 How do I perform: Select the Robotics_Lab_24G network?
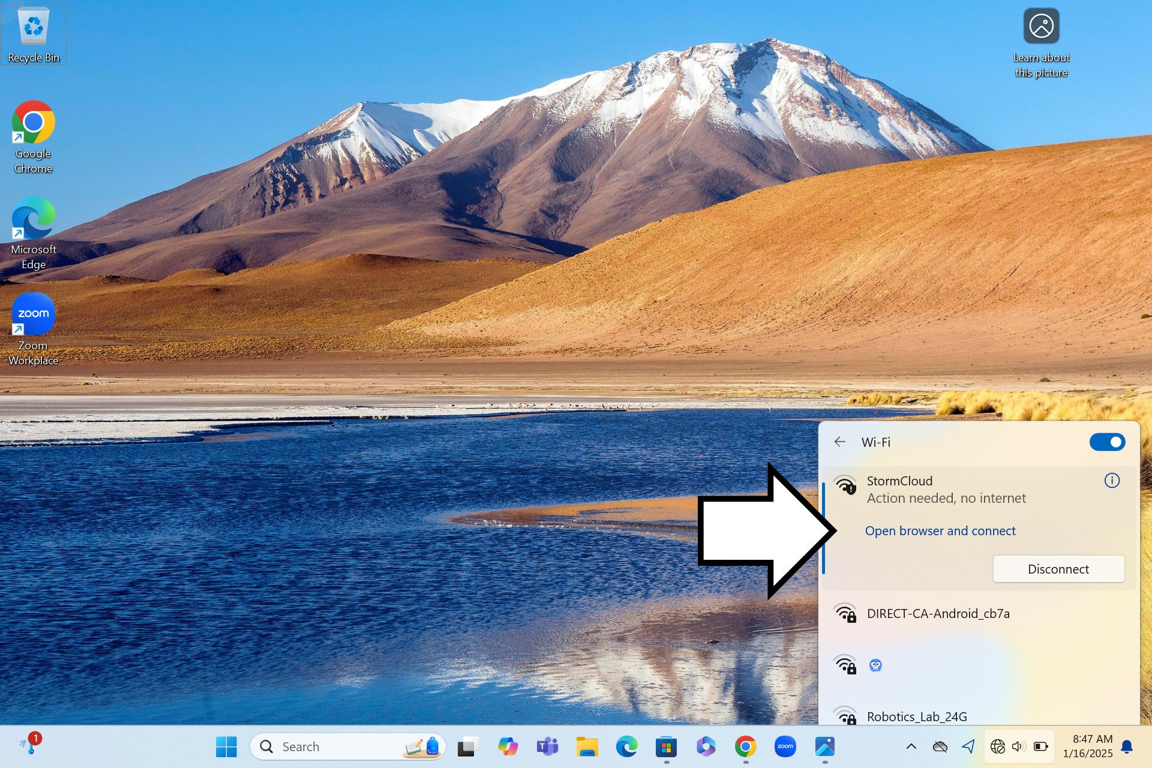[x=916, y=716]
